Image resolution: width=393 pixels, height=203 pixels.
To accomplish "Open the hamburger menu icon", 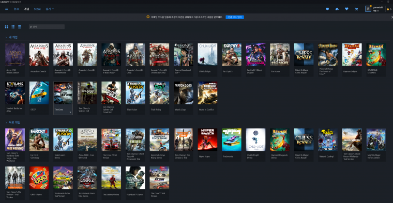I will [7, 9].
